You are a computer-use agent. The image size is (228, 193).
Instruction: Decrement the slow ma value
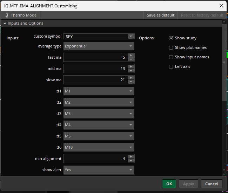131,82
